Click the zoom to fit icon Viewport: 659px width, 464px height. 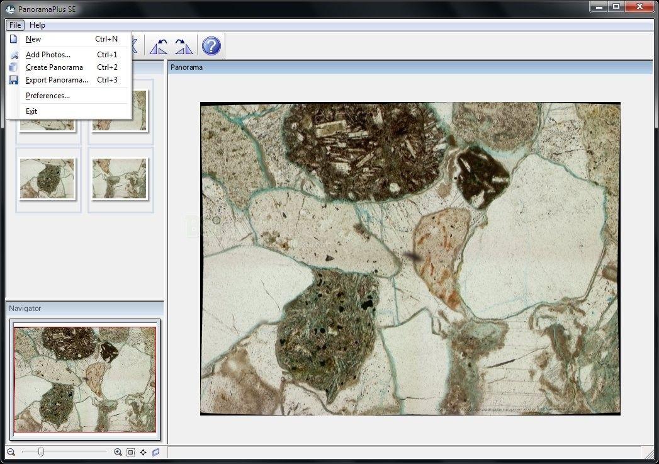coord(131,452)
